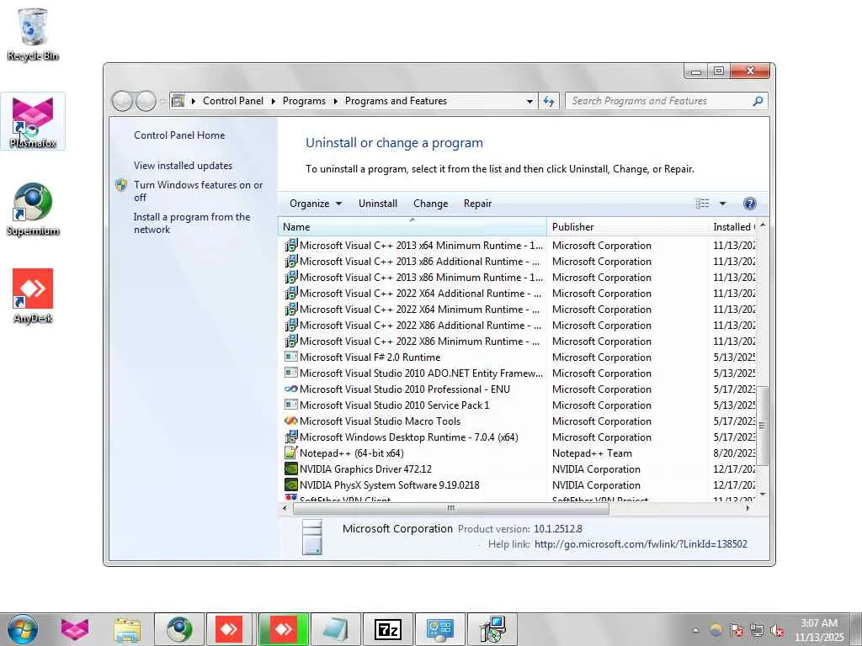
Task: Open the Control Panel taskbar icon
Action: coord(440,629)
